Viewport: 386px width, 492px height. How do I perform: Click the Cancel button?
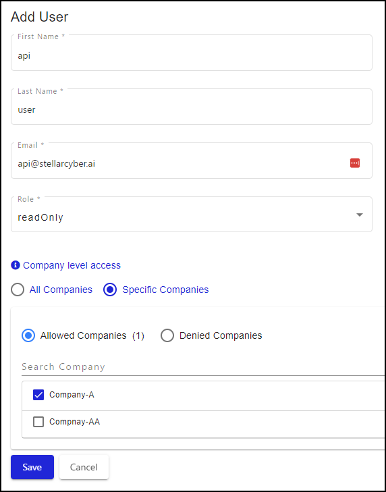(84, 467)
